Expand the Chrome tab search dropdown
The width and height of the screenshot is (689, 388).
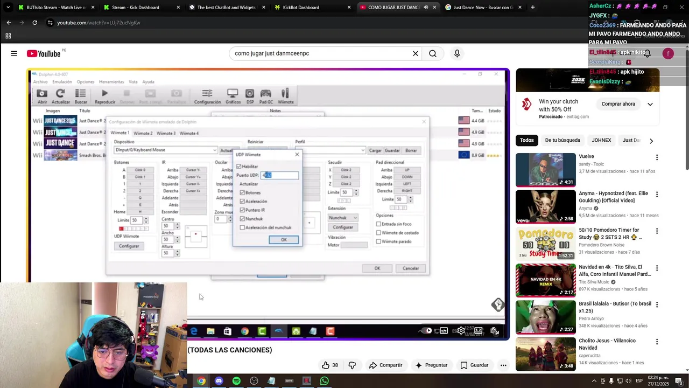8,8
